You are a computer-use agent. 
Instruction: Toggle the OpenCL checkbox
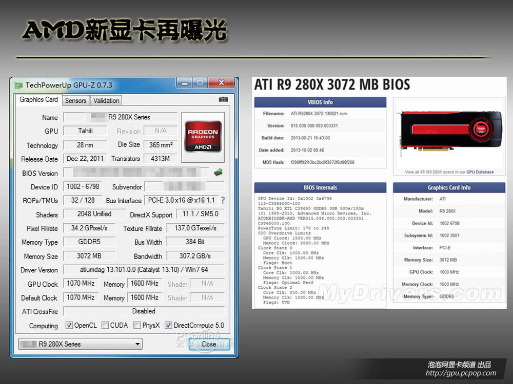69,325
